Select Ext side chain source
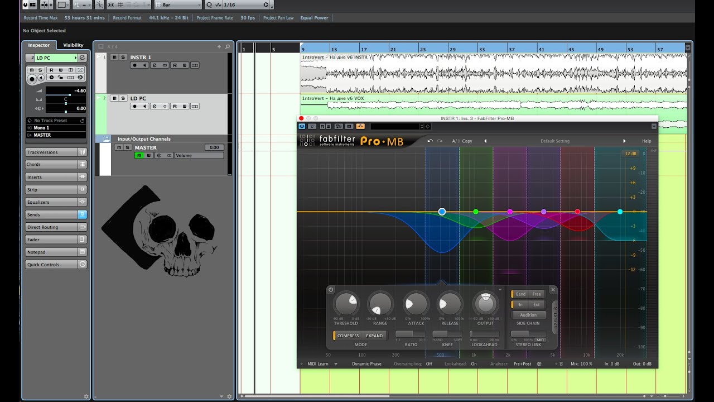Image resolution: width=714 pixels, height=402 pixels. [x=537, y=304]
